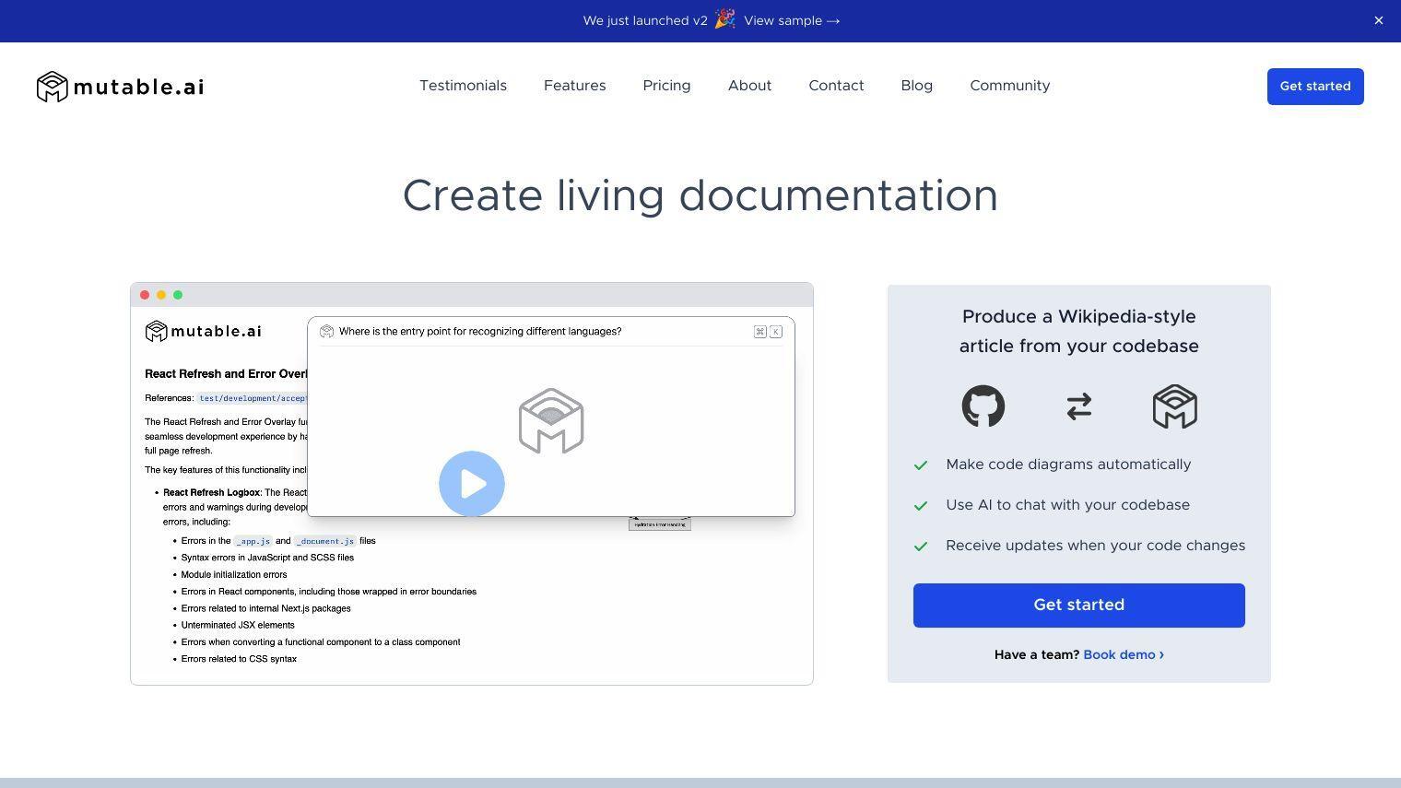Click the command key shortcut icon
Viewport: 1401px width, 788px height.
coord(760,332)
